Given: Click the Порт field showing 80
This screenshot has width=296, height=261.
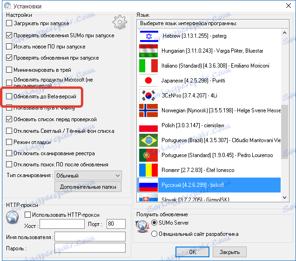Looking at the screenshot, I should 116,224.
